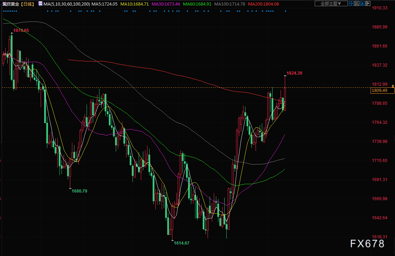This screenshot has height=256, width=395.
Task: Click the gray MA100:1714.78 label
Action: [229, 4]
